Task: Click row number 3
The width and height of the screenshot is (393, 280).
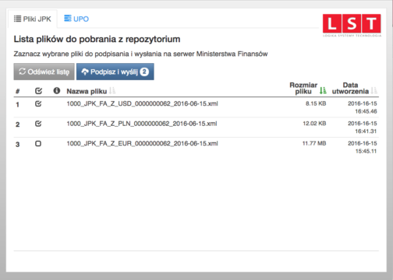Action: [x=17, y=145]
